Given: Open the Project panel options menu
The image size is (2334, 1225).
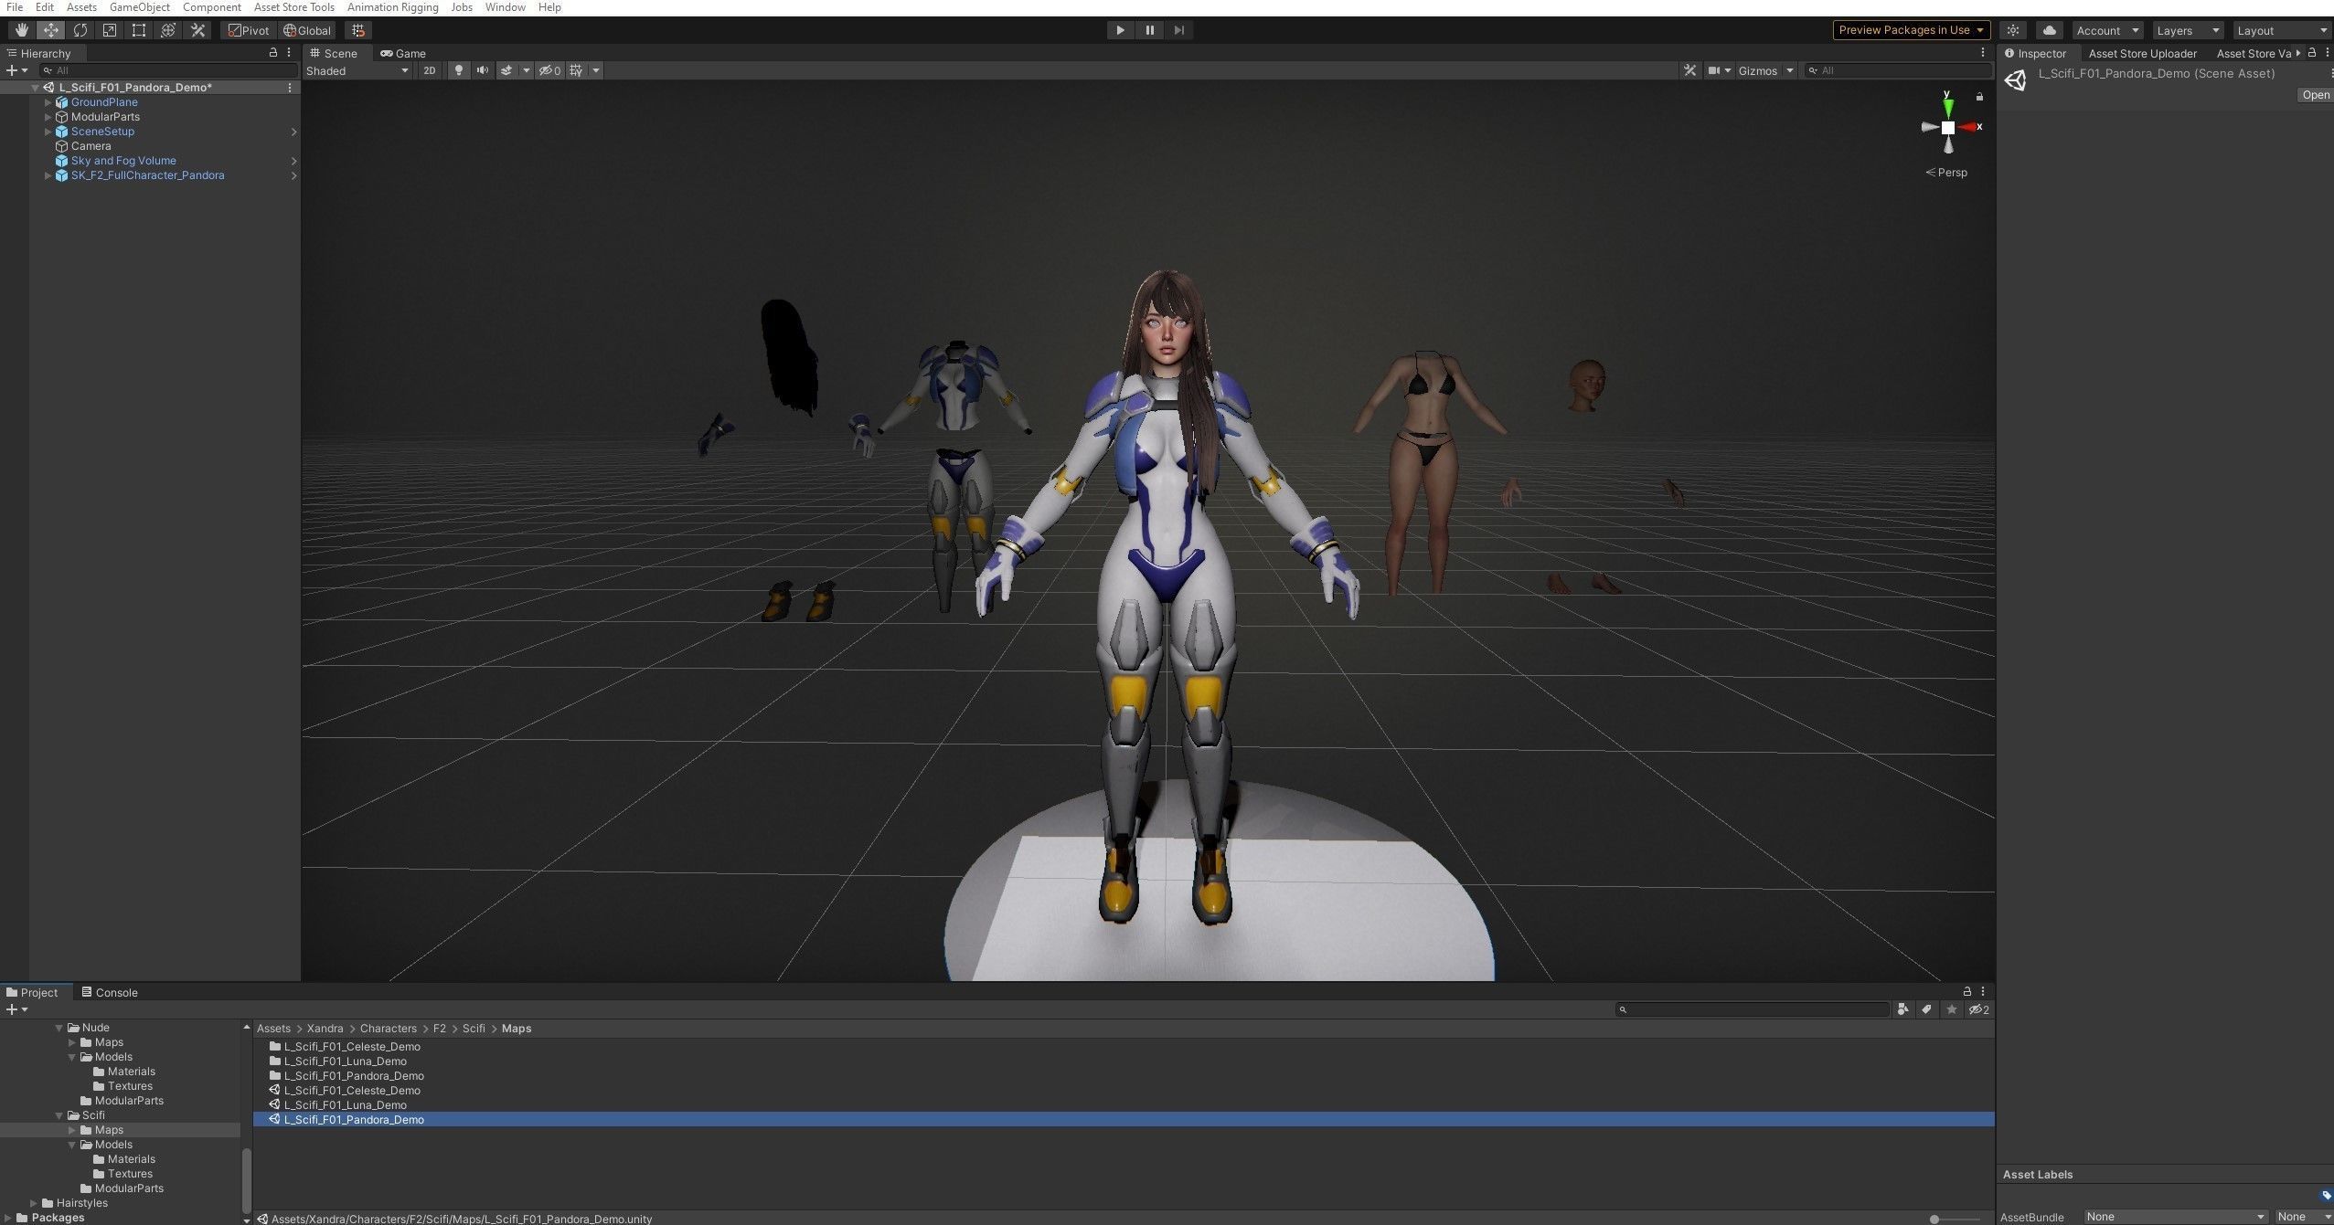Looking at the screenshot, I should tap(1982, 991).
